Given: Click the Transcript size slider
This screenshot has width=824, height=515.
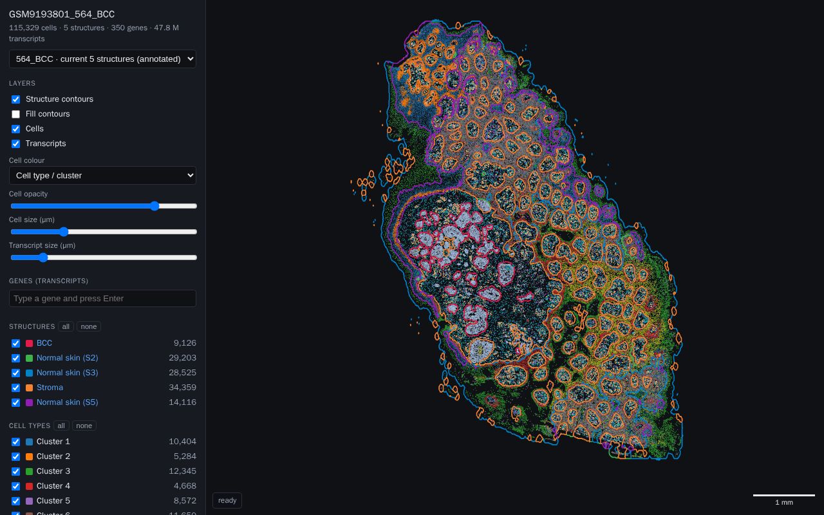Looking at the screenshot, I should click(104, 257).
